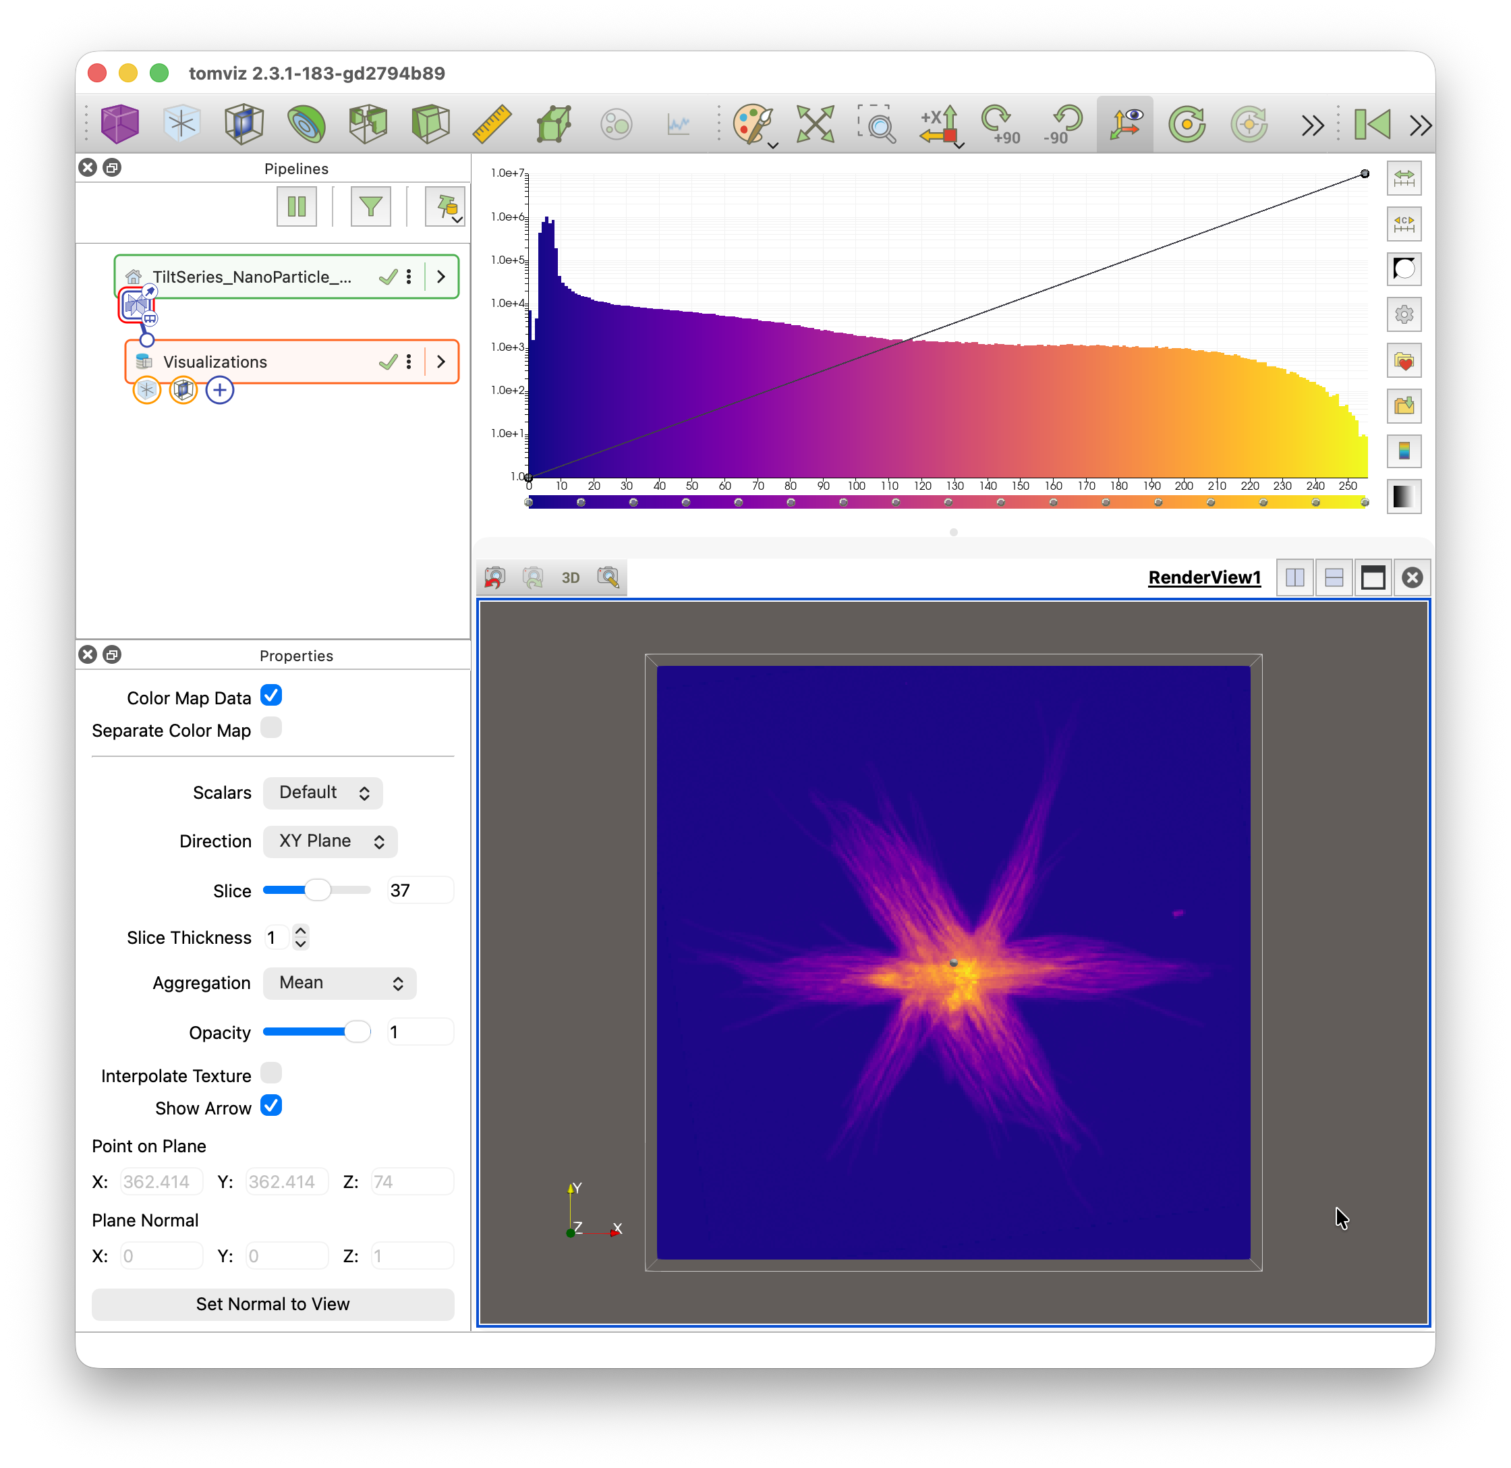Click the color transfer point at histogram top right

tap(1365, 173)
